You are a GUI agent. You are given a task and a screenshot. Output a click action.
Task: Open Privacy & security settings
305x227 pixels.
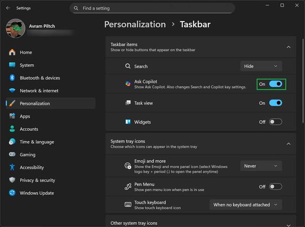[x=50, y=180]
